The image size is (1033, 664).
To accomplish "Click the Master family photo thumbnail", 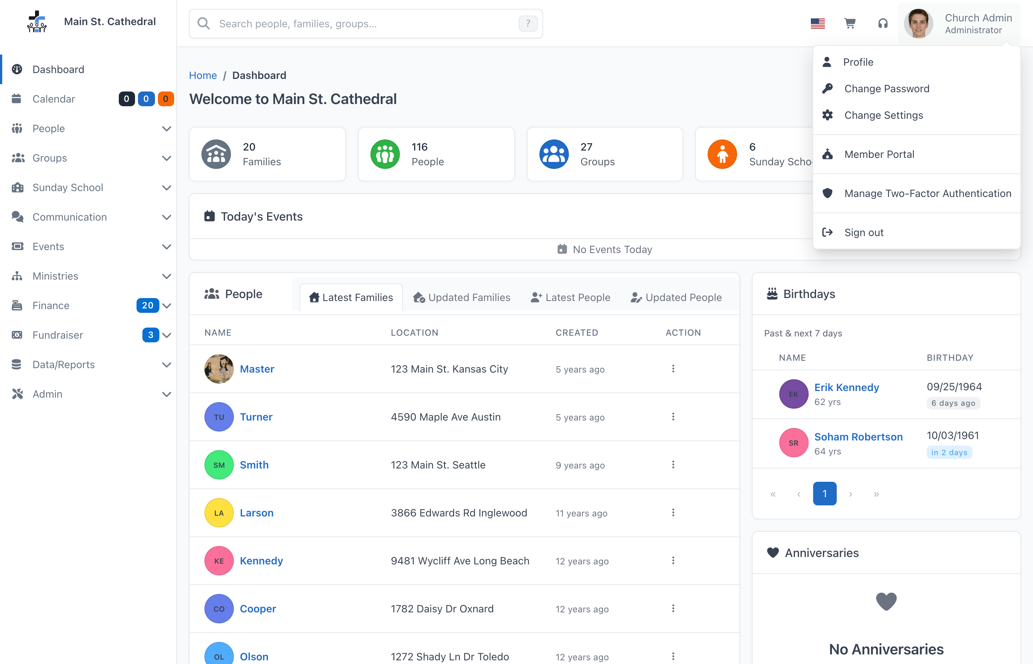I will coord(219,369).
